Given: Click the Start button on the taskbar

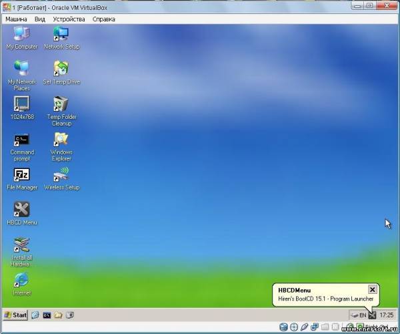Looking at the screenshot, I should [x=15, y=315].
